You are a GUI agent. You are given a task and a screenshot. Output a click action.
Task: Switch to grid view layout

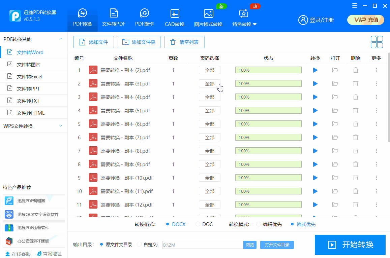point(377,42)
